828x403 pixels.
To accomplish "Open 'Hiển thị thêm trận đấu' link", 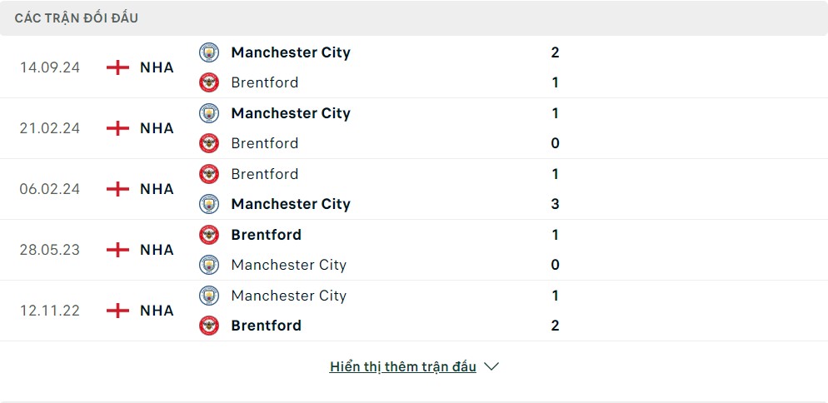I will (x=403, y=366).
